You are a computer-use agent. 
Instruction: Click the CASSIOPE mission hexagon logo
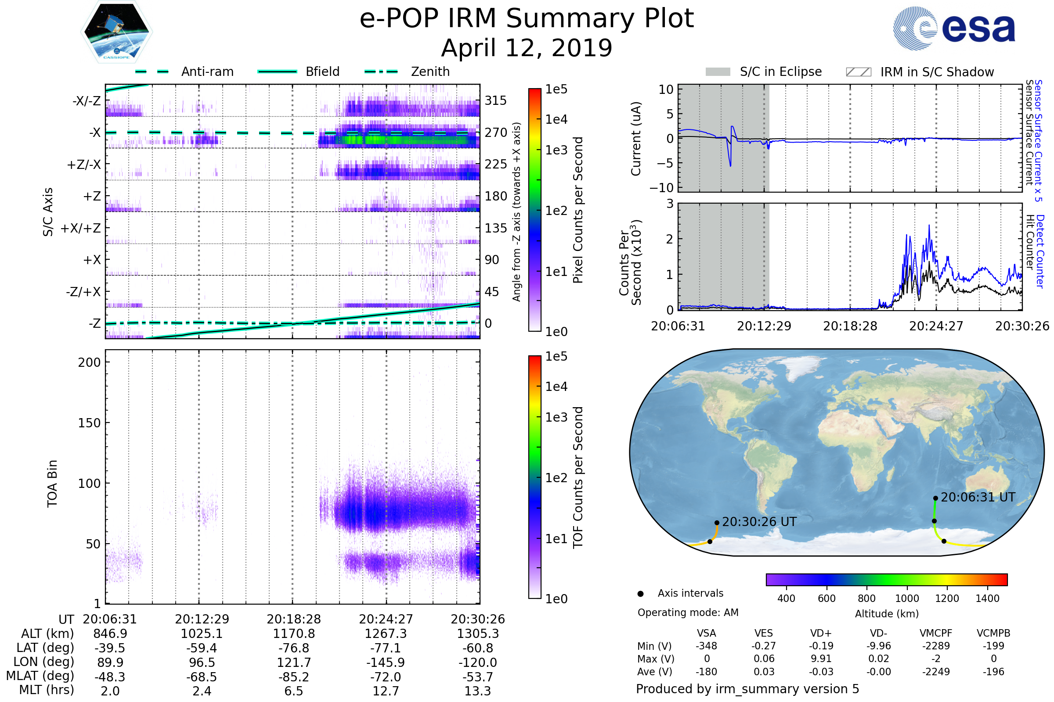(x=116, y=32)
